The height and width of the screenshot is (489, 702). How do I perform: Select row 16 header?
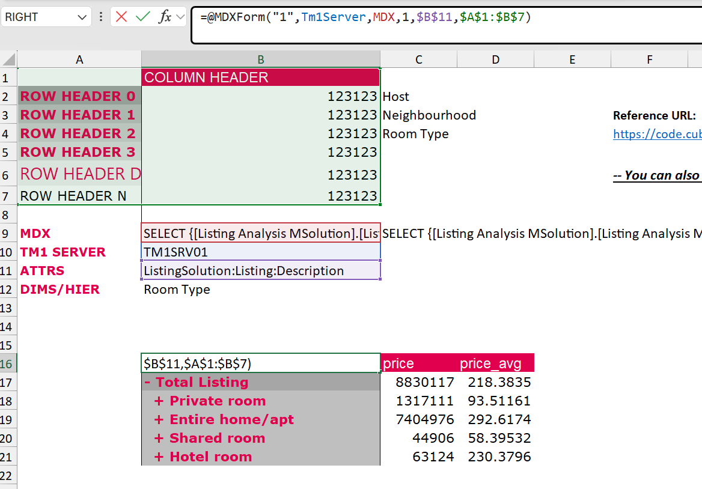click(x=8, y=363)
